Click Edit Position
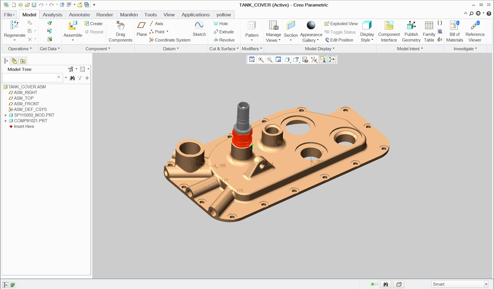The width and height of the screenshot is (494, 289). click(339, 40)
